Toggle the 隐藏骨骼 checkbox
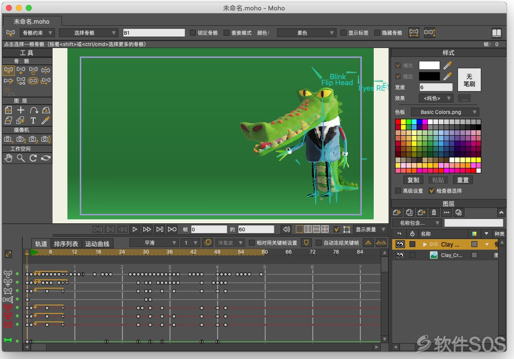 (x=377, y=33)
